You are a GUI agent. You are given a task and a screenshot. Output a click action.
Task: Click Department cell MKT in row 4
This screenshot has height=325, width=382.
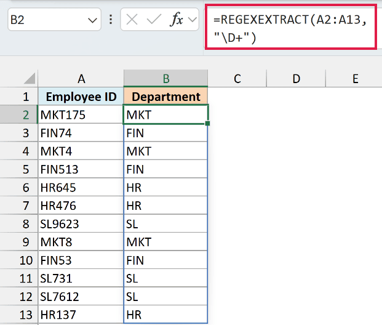coord(165,151)
